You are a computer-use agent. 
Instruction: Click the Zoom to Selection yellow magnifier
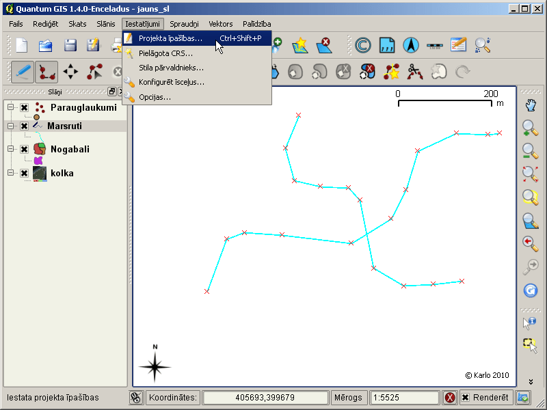tap(531, 197)
